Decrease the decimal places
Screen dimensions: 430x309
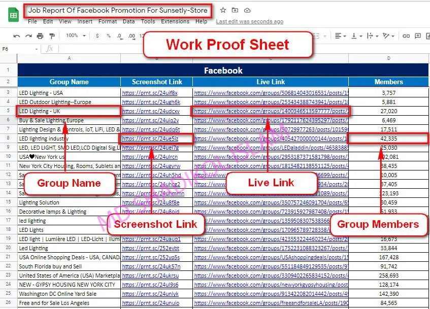[x=120, y=36]
